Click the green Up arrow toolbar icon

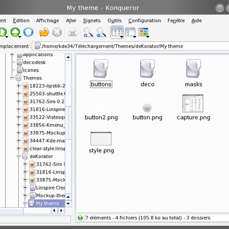15,32
